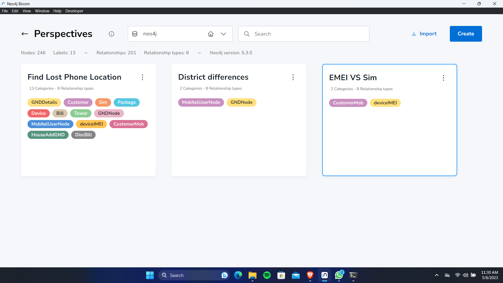Click the home icon in the database selector
Image resolution: width=503 pixels, height=283 pixels.
tap(211, 34)
